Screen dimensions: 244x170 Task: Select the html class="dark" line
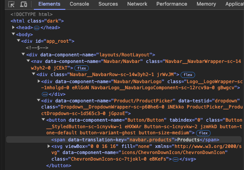pos(37,21)
